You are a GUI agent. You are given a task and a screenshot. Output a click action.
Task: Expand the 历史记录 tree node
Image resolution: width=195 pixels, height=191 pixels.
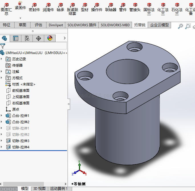click(2, 59)
